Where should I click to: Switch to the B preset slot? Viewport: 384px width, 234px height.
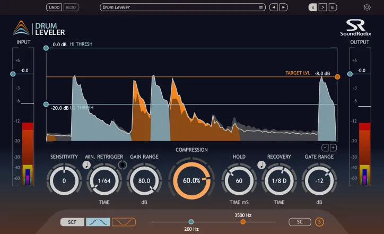tap(332, 7)
